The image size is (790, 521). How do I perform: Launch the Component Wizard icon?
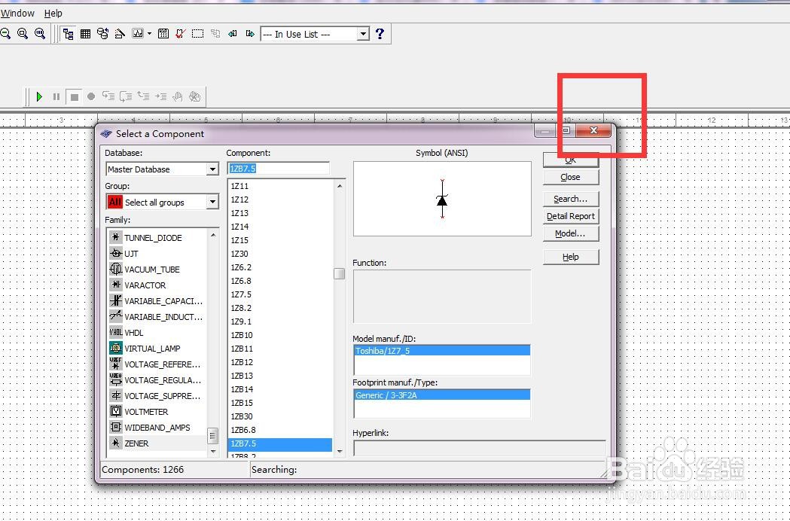120,34
